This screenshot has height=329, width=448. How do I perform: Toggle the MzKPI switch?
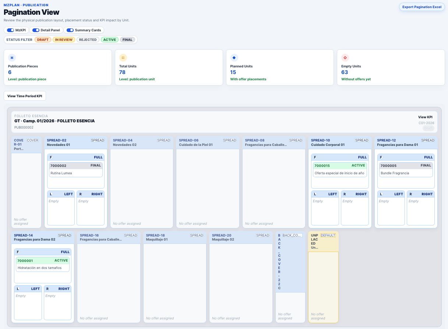pos(10,30)
